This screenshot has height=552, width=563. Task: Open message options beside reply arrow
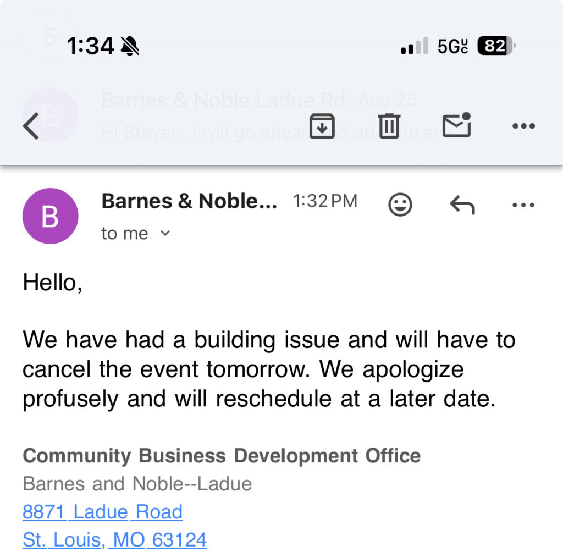coord(523,206)
